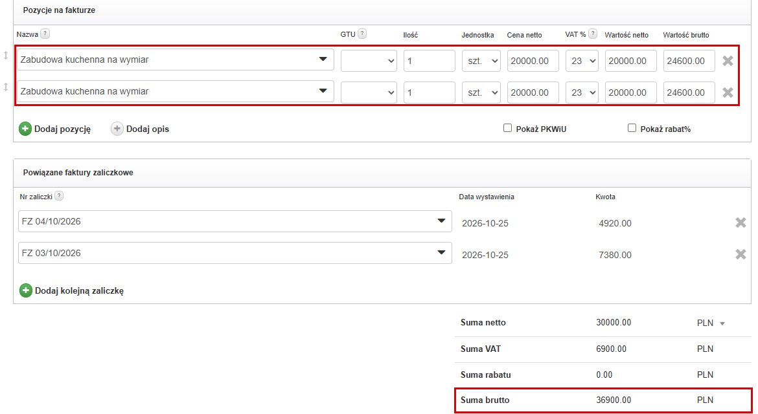Click Dodaj opis to add a description
The image size is (758, 414).
click(x=140, y=129)
